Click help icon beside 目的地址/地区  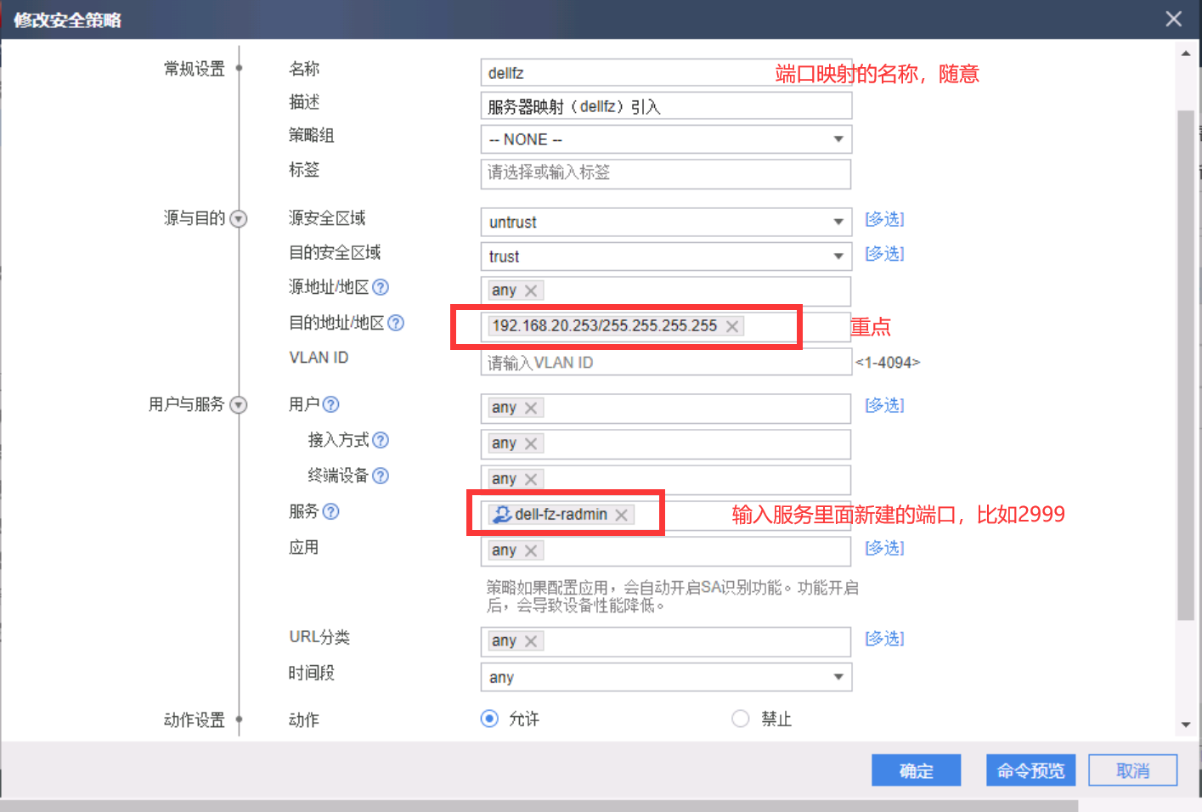[396, 323]
